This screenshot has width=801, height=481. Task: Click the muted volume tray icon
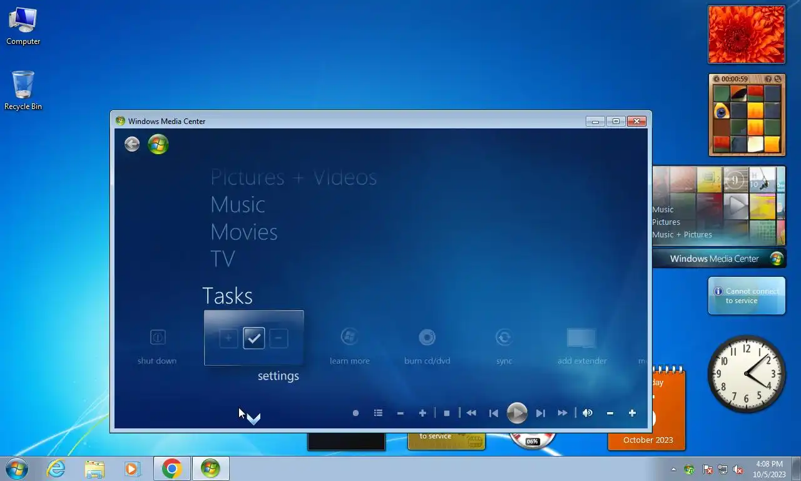[738, 469]
